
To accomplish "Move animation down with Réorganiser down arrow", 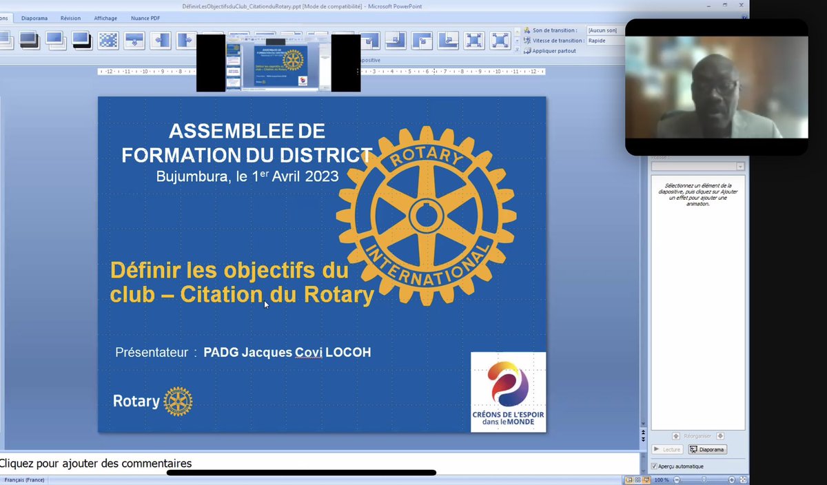I will 720,436.
